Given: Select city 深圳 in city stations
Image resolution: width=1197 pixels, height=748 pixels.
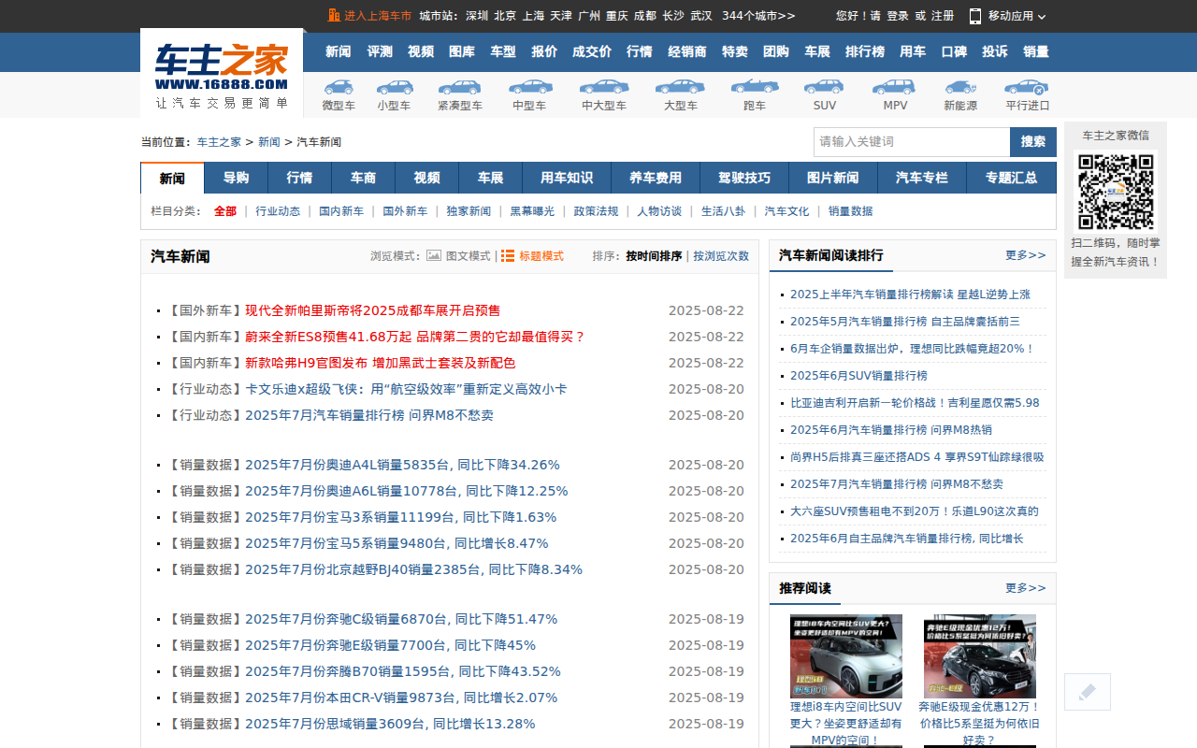Looking at the screenshot, I should [477, 16].
